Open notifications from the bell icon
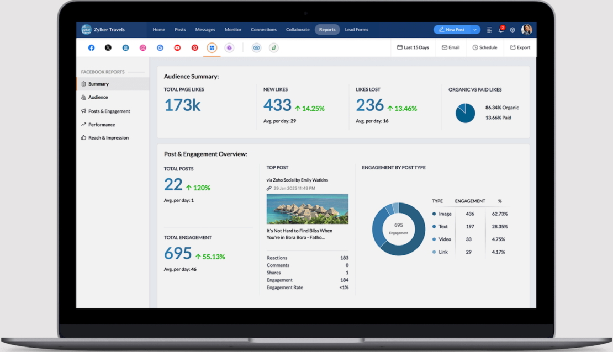Viewport: 613px width, 352px height. (x=501, y=29)
